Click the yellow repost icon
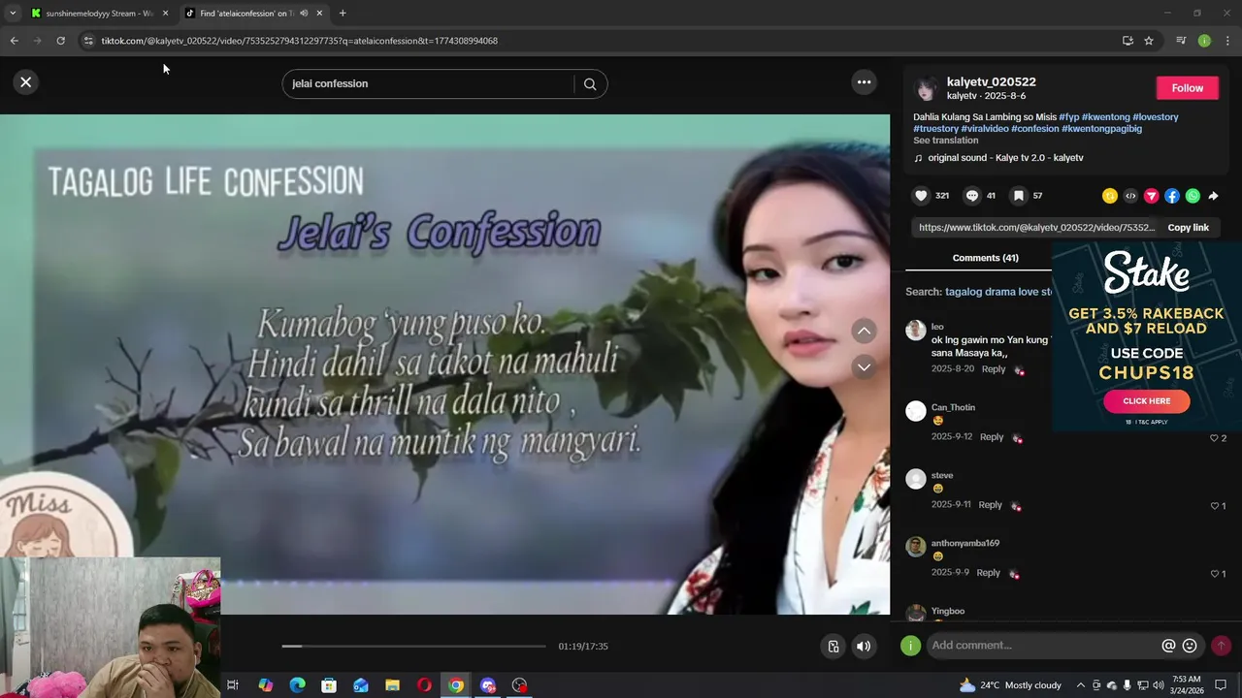The image size is (1242, 698). coord(1110,196)
